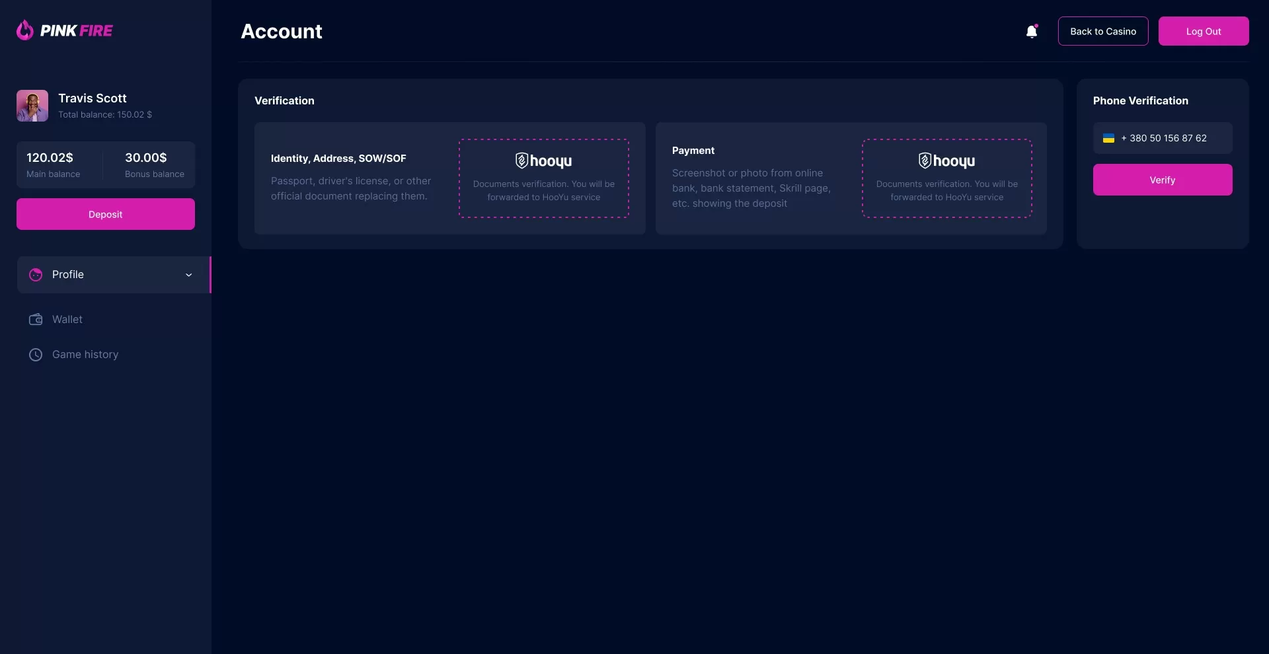The width and height of the screenshot is (1269, 654).
Task: Open notifications bell icon
Action: point(1032,31)
